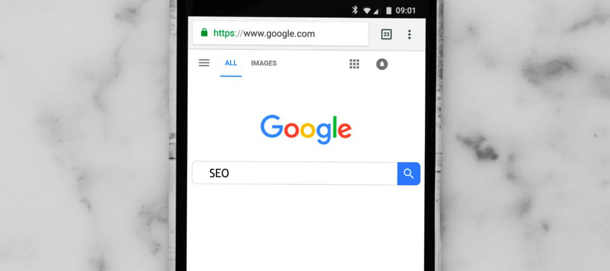Click the Google logo

306,129
